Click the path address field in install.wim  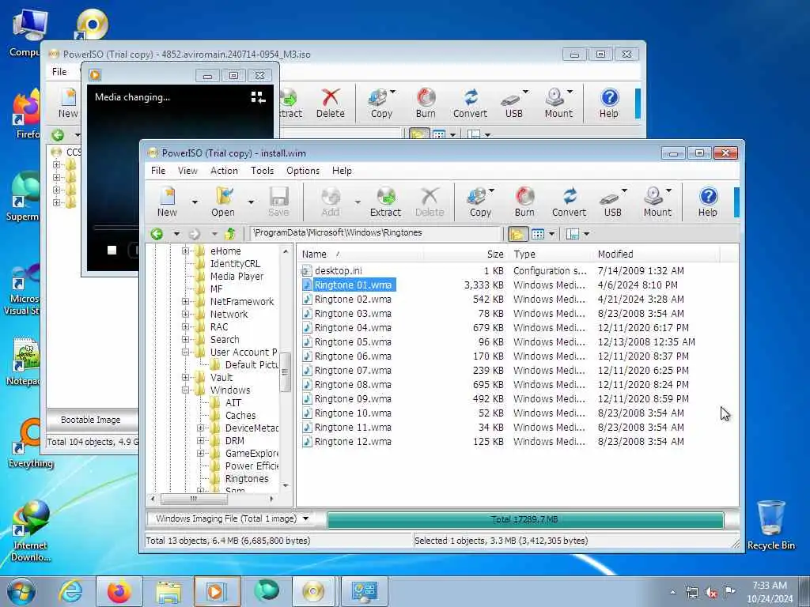pos(375,233)
